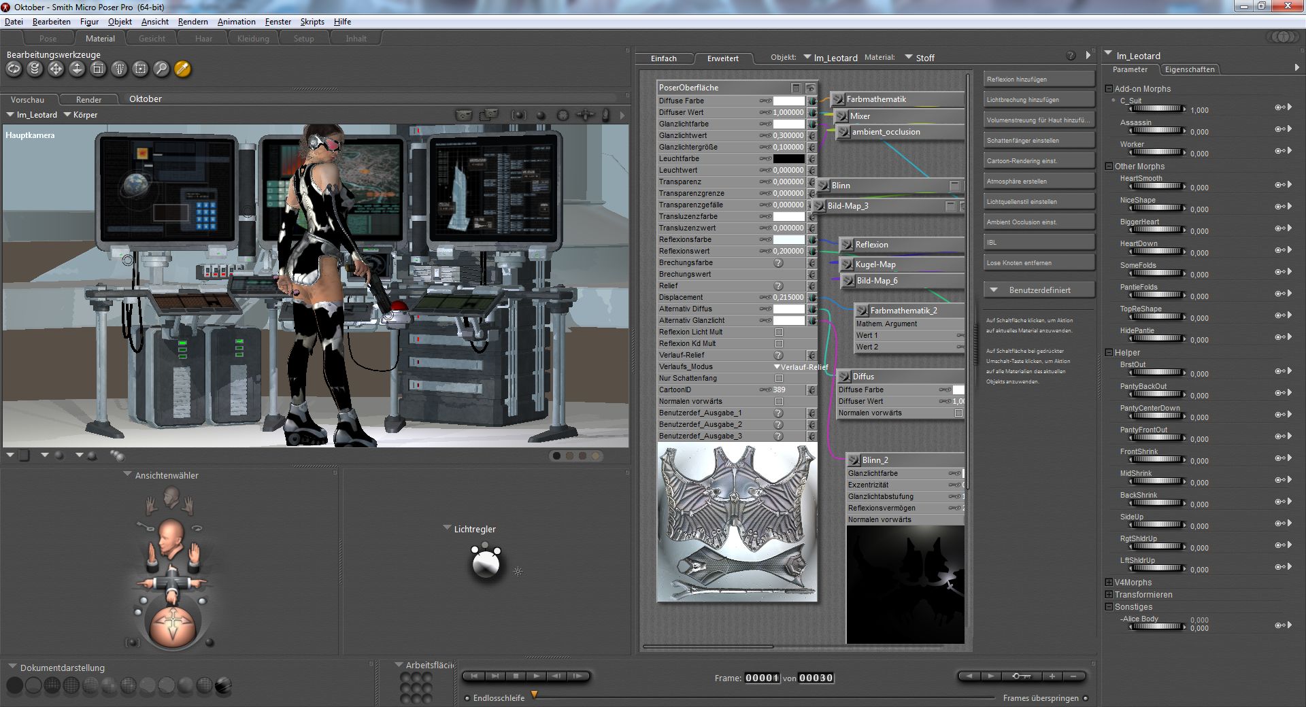The height and width of the screenshot is (707, 1306).
Task: Select the Scale editing tool
Action: (98, 69)
